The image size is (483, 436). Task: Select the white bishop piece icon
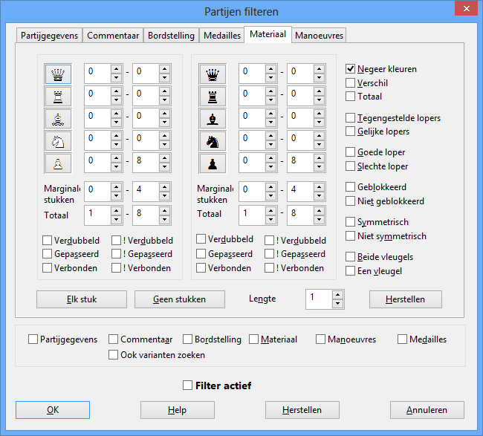point(58,118)
